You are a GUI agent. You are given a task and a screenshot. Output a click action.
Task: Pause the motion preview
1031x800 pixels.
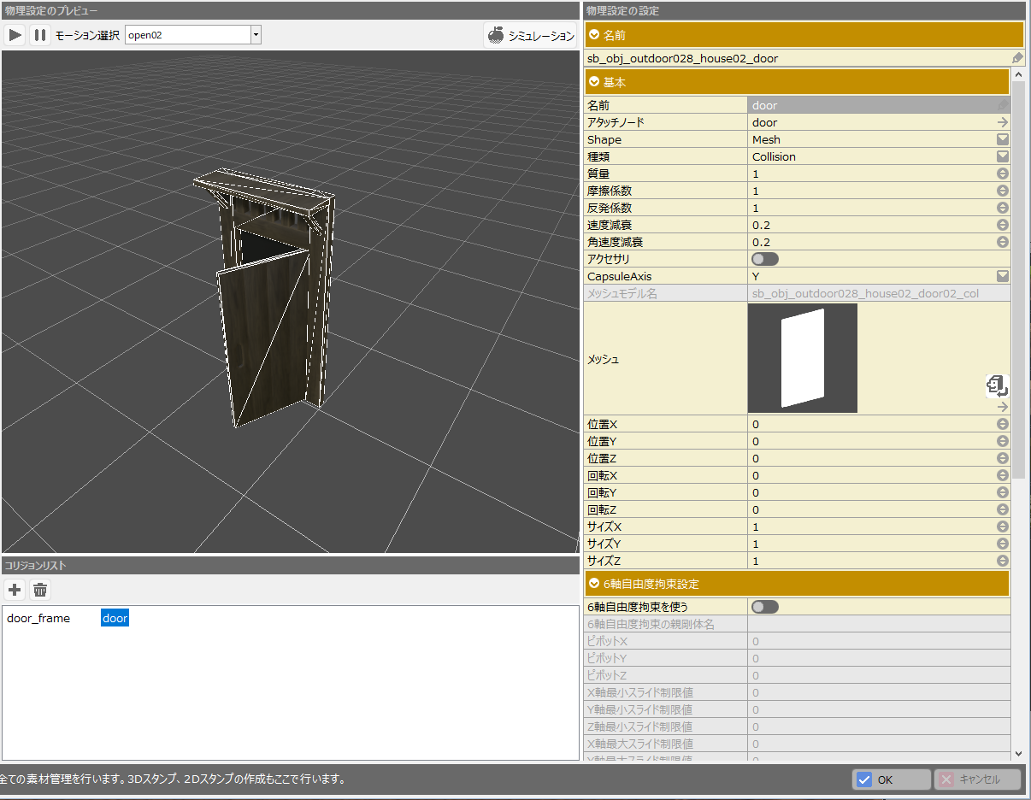tap(39, 35)
